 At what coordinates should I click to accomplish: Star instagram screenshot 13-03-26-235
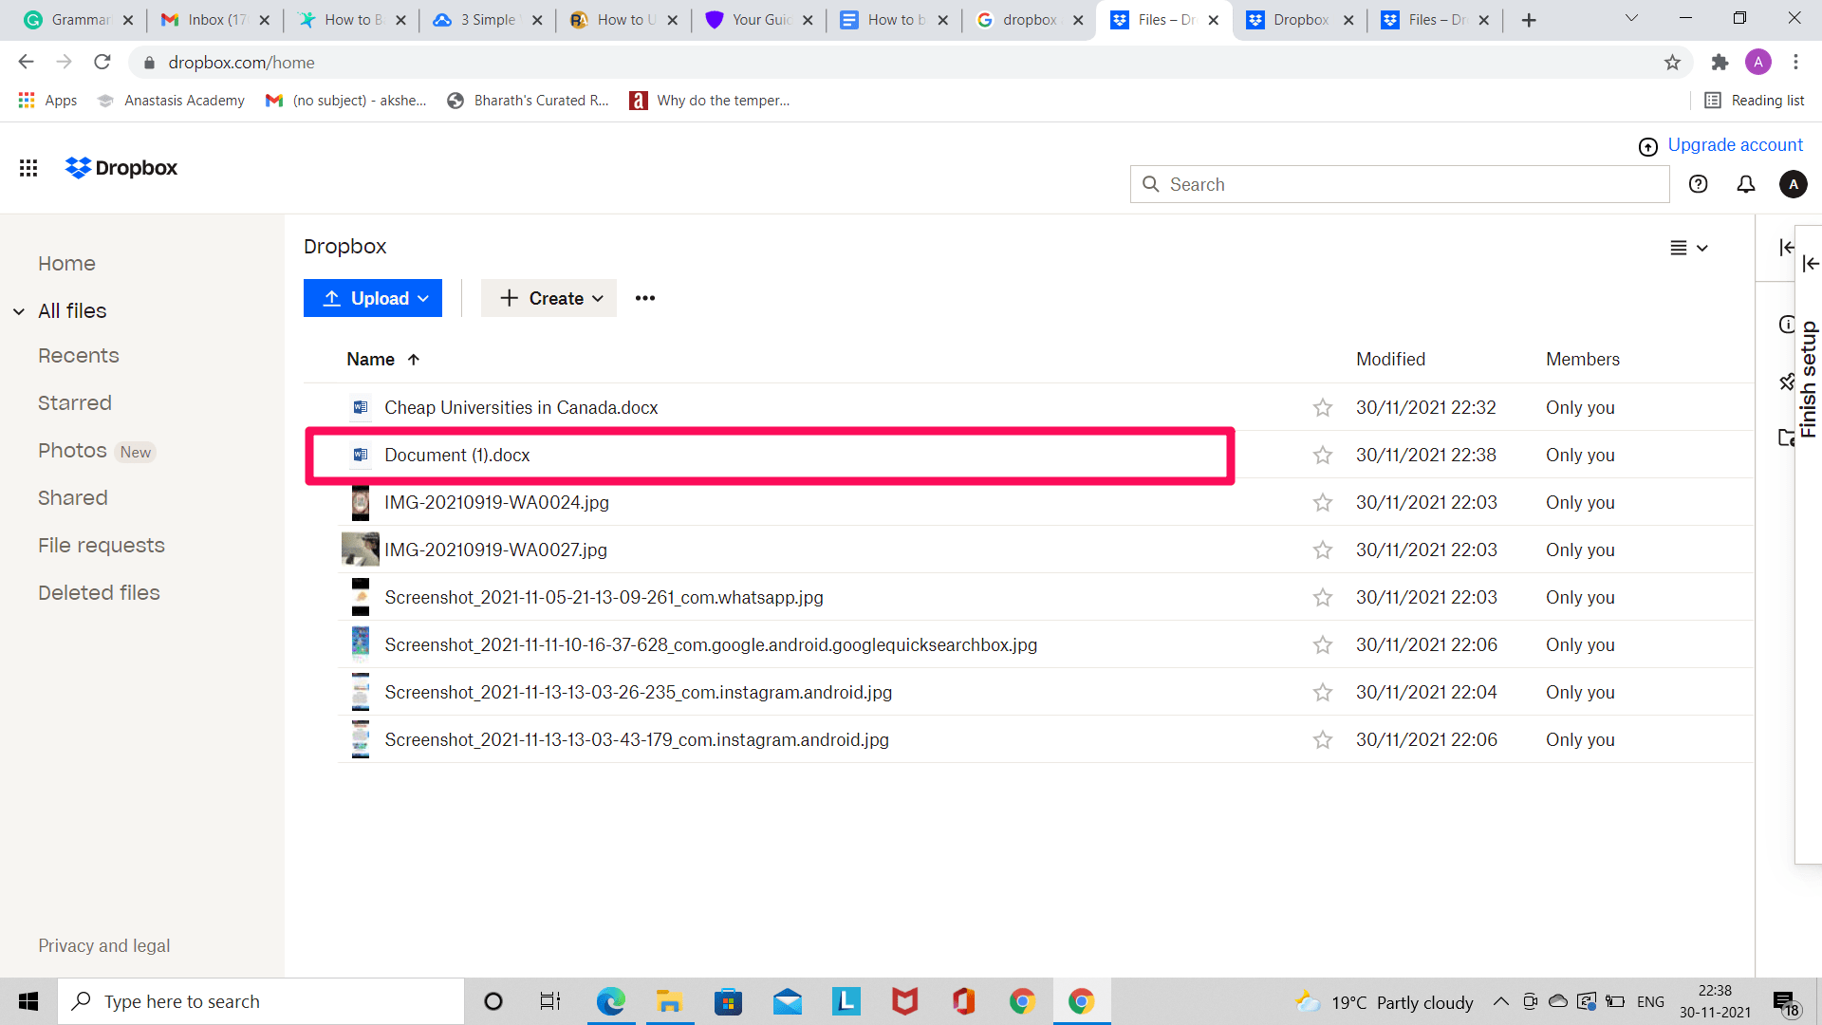1323,693
